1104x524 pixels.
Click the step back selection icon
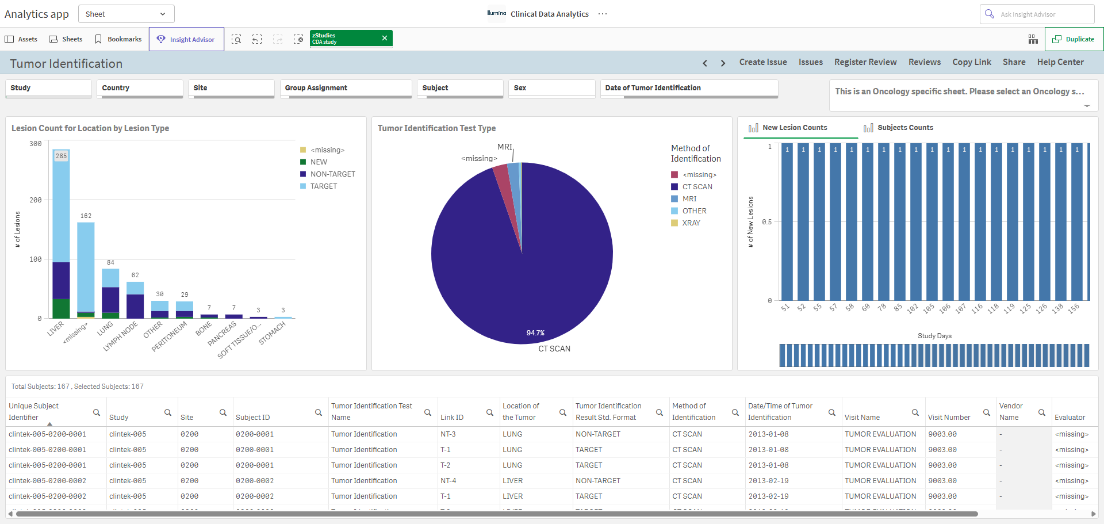[x=257, y=39]
